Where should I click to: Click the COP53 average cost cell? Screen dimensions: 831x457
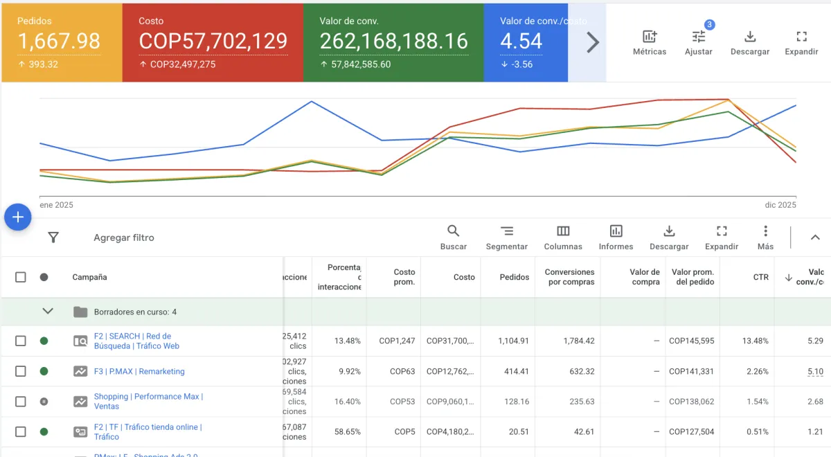point(402,402)
